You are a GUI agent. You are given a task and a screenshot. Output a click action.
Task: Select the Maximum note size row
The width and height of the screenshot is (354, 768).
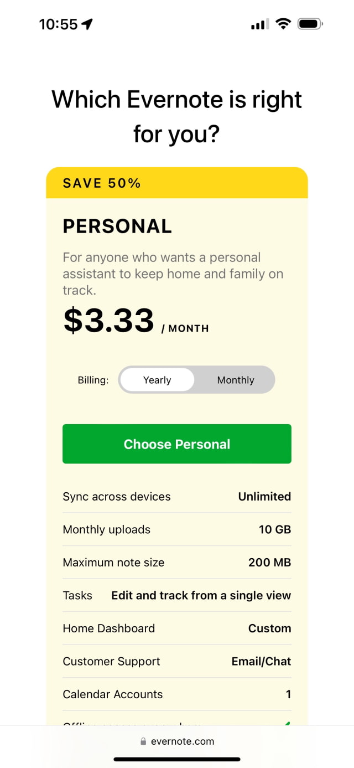point(177,563)
